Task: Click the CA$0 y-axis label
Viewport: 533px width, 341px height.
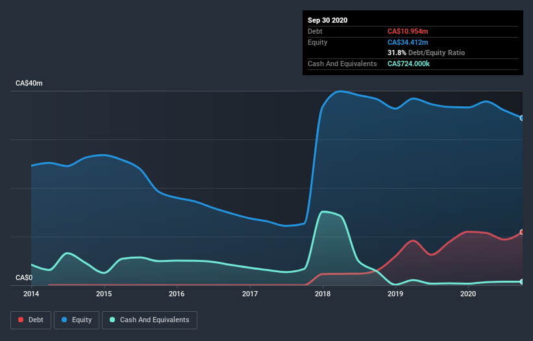Action: coord(24,277)
